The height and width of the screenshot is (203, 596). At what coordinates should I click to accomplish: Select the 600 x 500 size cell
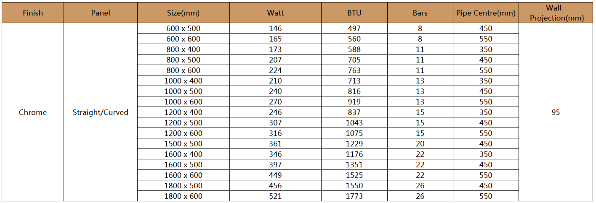(184, 29)
